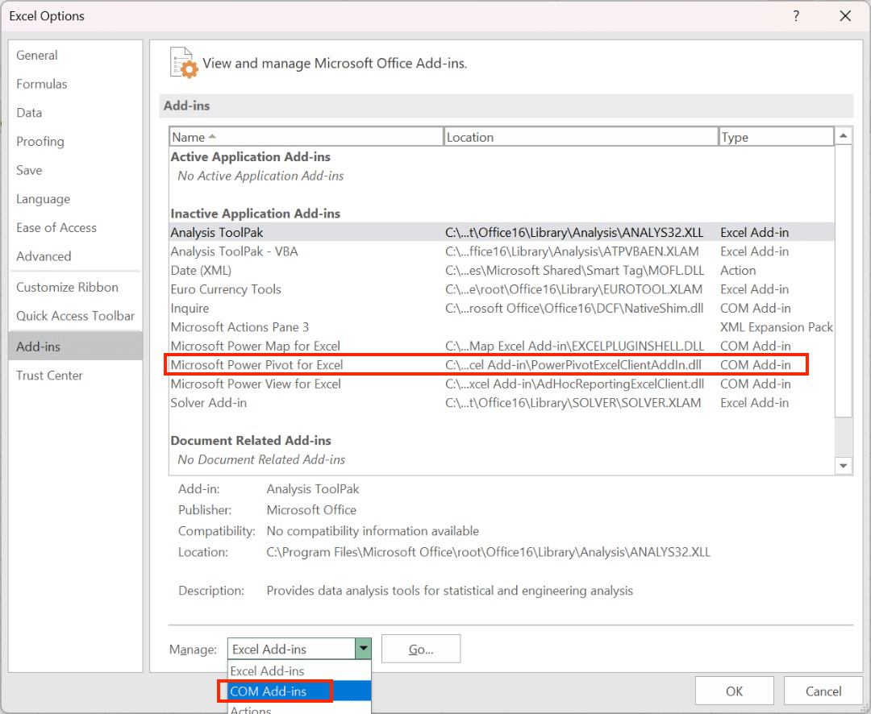Confirm with the OK button
The height and width of the screenshot is (714, 871).
pyautogui.click(x=734, y=691)
